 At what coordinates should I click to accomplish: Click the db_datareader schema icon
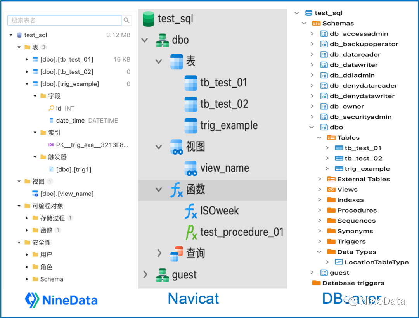tap(324, 54)
